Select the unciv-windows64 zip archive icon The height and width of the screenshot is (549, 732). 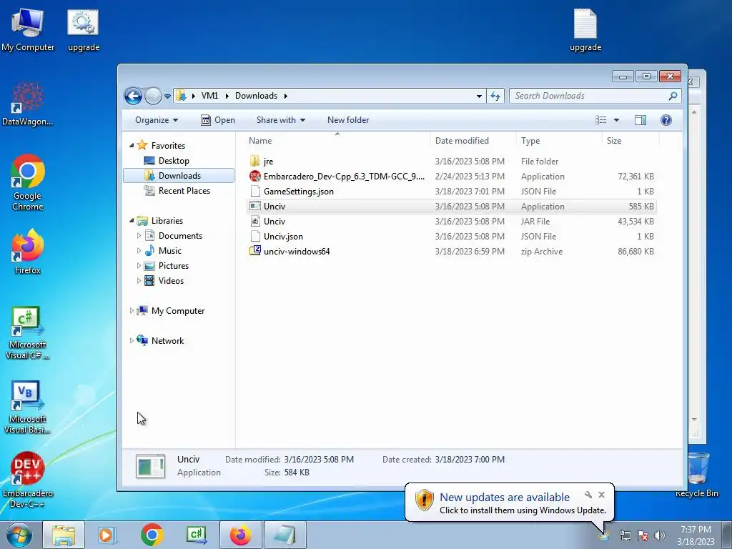(x=255, y=251)
